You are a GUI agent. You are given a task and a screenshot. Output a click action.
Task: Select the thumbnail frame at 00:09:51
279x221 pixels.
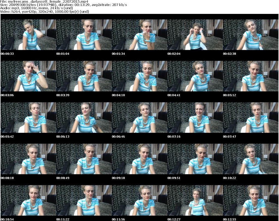tap(195, 159)
